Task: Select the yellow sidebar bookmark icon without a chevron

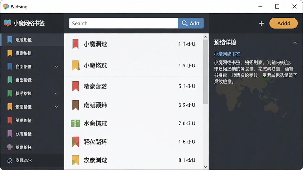Action: point(10,53)
